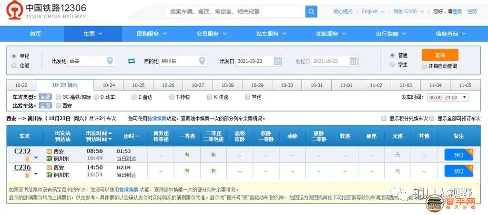The width and height of the screenshot is (488, 215).
Task: Check 显示积分兑换车次 checkbox
Action: (384, 118)
